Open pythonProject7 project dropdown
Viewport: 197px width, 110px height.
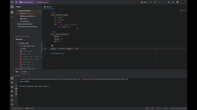(x=27, y=2)
